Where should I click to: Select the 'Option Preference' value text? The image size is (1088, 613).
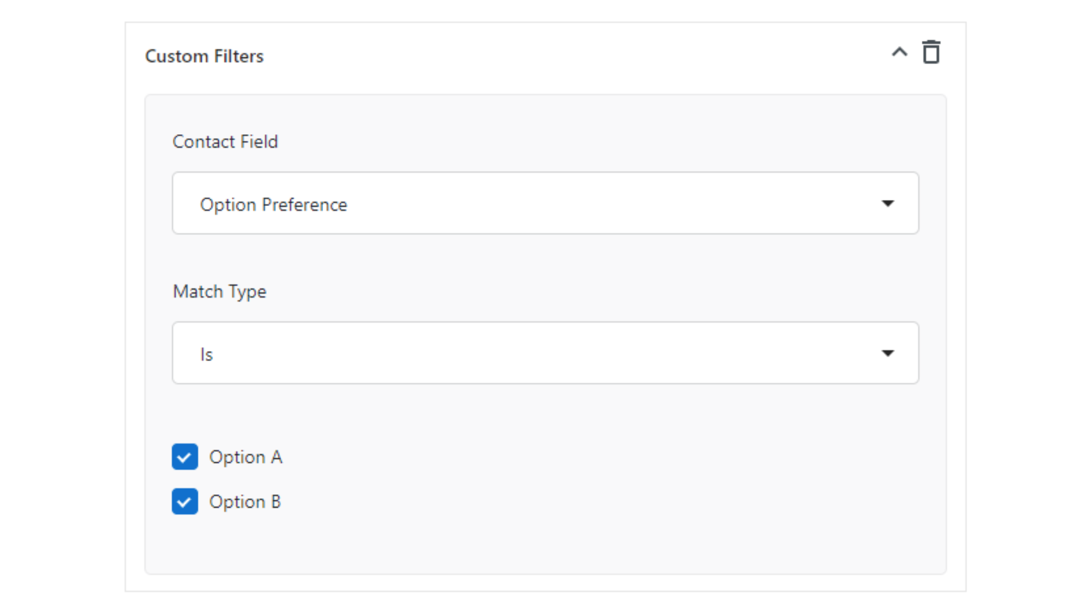coord(273,205)
